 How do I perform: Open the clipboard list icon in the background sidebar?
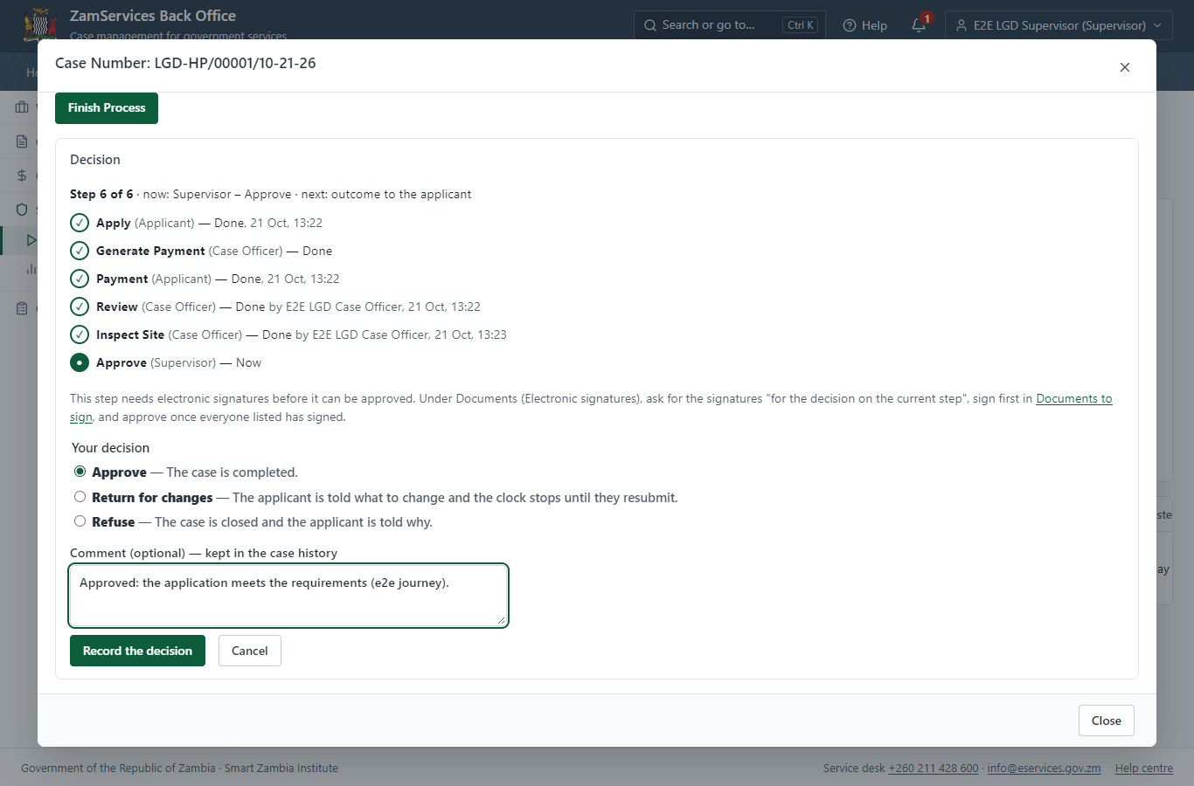(x=22, y=308)
